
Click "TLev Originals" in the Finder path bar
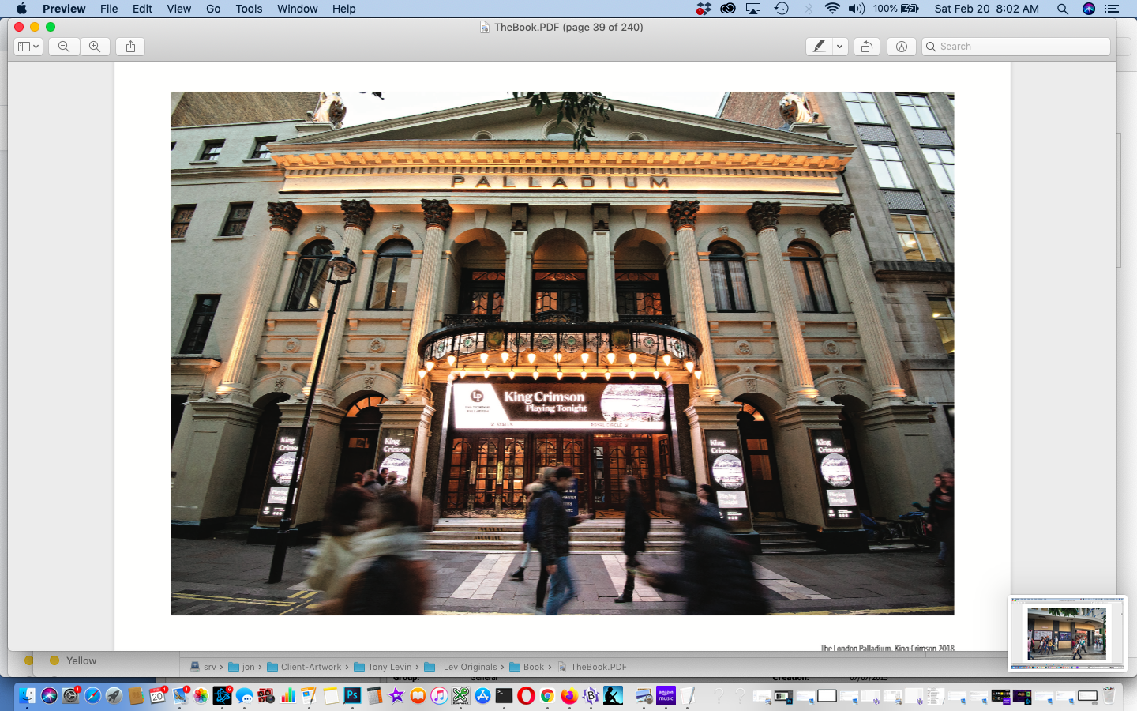[460, 667]
